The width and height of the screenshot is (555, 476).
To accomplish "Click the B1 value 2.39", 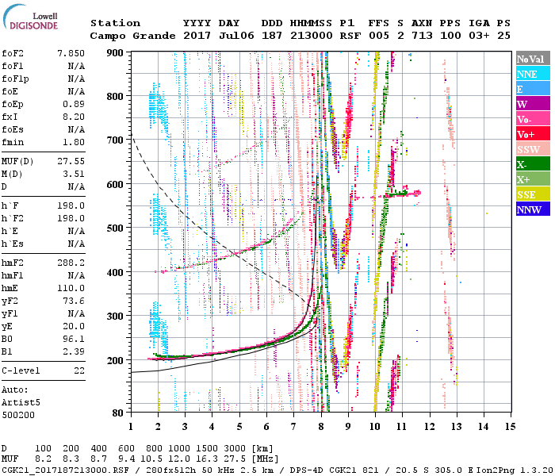I will coord(74,351).
